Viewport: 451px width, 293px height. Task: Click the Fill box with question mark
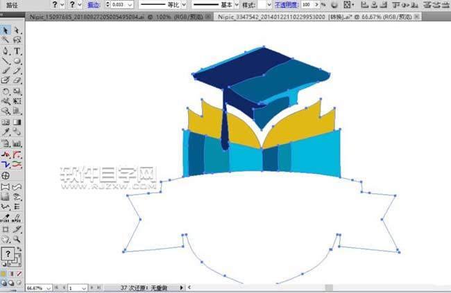[x=8, y=254]
